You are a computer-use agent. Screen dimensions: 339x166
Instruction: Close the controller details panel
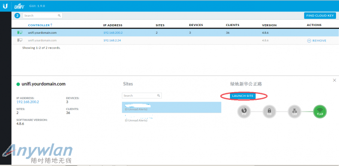point(334,80)
